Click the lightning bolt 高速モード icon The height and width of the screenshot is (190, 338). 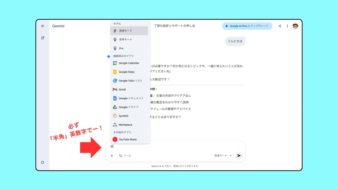115,31
